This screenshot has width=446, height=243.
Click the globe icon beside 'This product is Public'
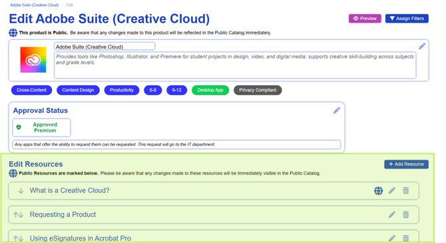(x=13, y=33)
